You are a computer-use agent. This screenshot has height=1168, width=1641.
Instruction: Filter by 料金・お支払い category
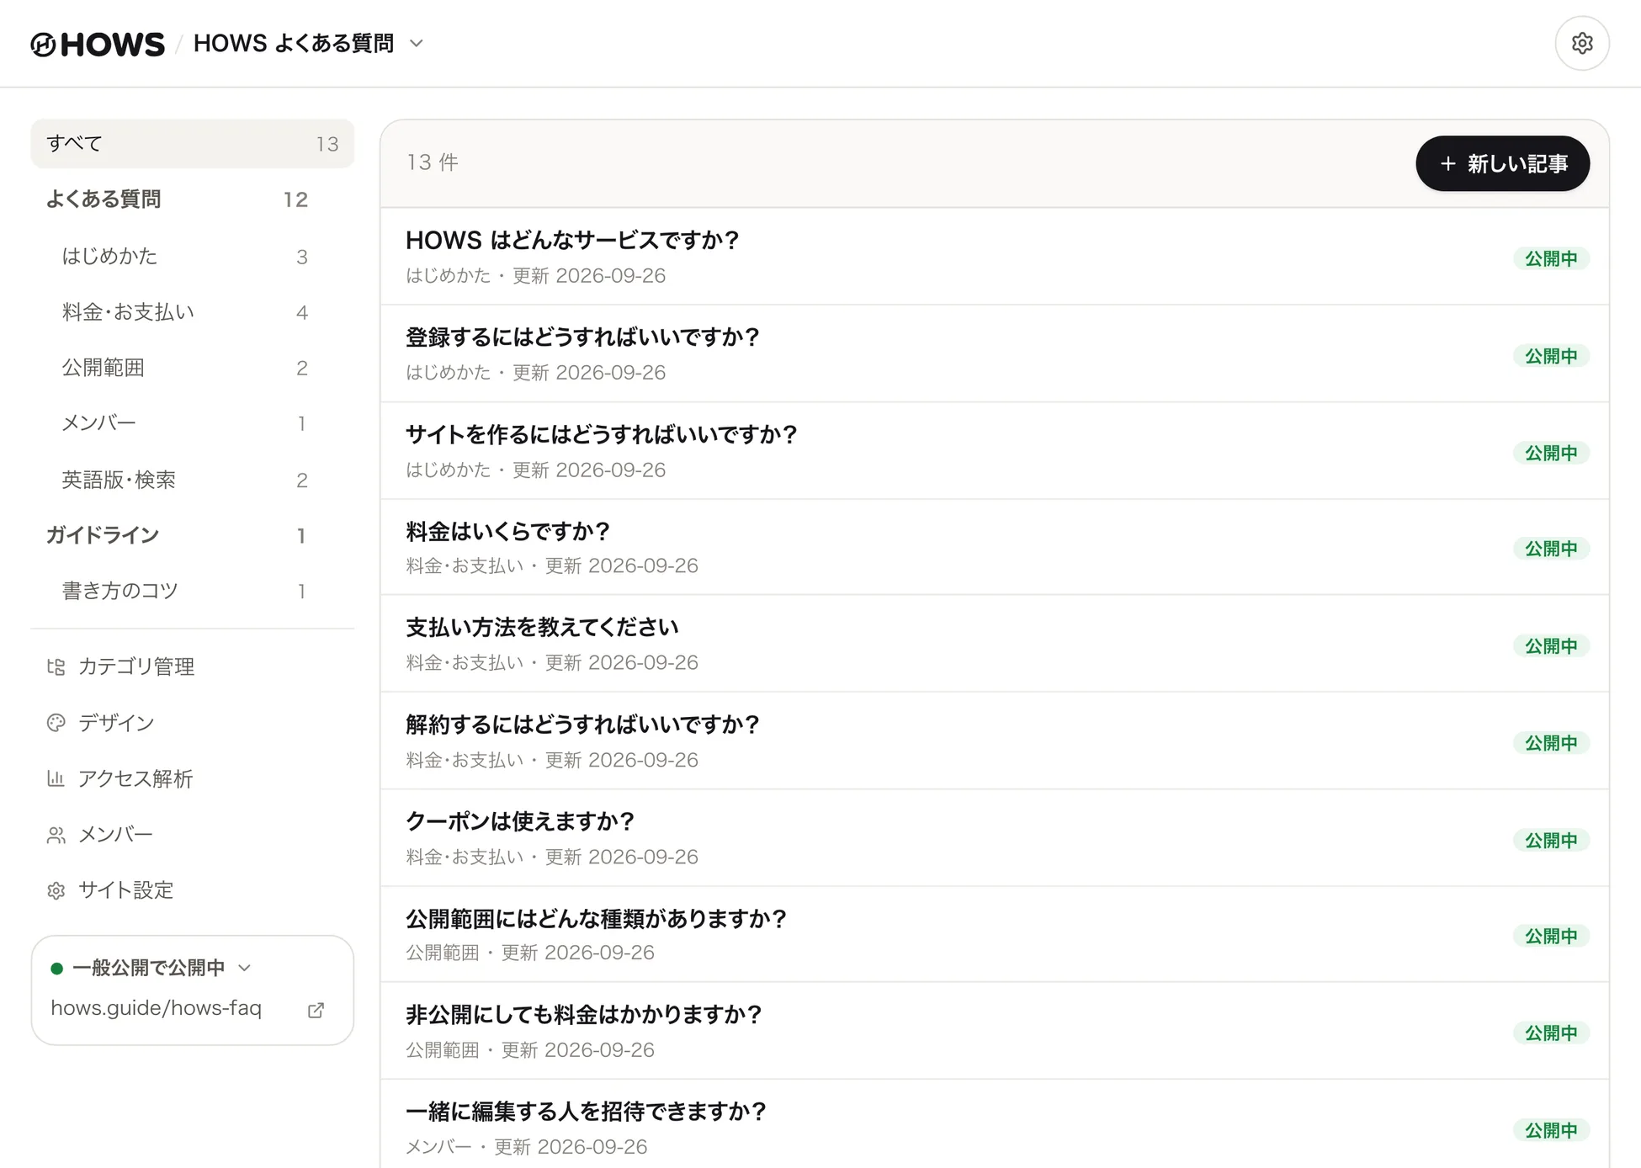(x=185, y=312)
